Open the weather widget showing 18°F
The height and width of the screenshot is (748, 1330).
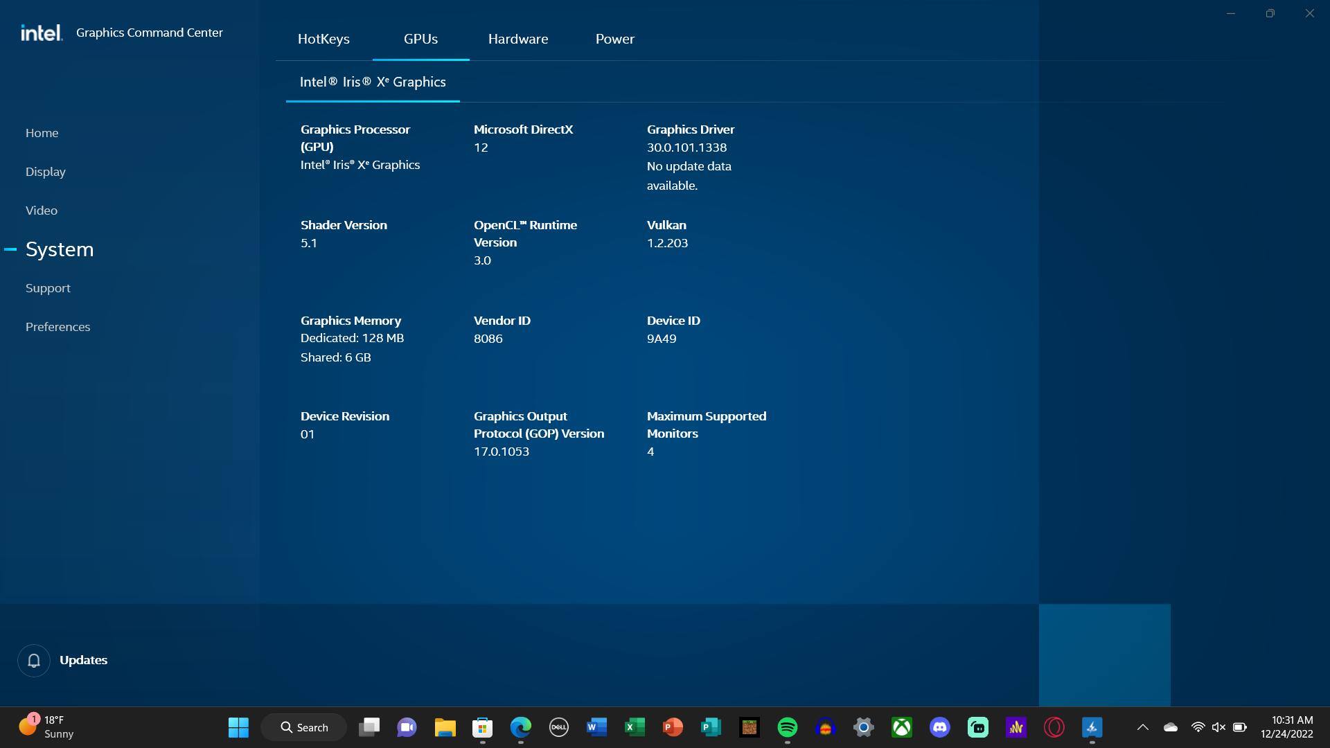coord(47,727)
